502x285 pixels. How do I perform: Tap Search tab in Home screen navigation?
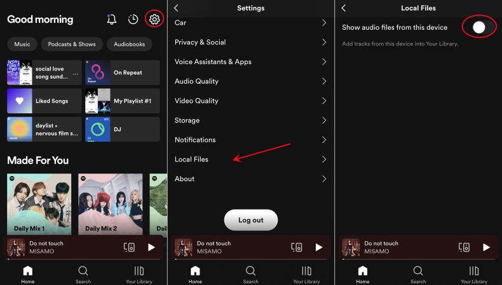83,275
